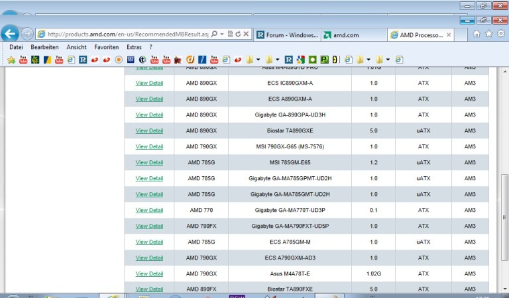Open the Home page icon
The height and width of the screenshot is (298, 509).
pos(477,34)
